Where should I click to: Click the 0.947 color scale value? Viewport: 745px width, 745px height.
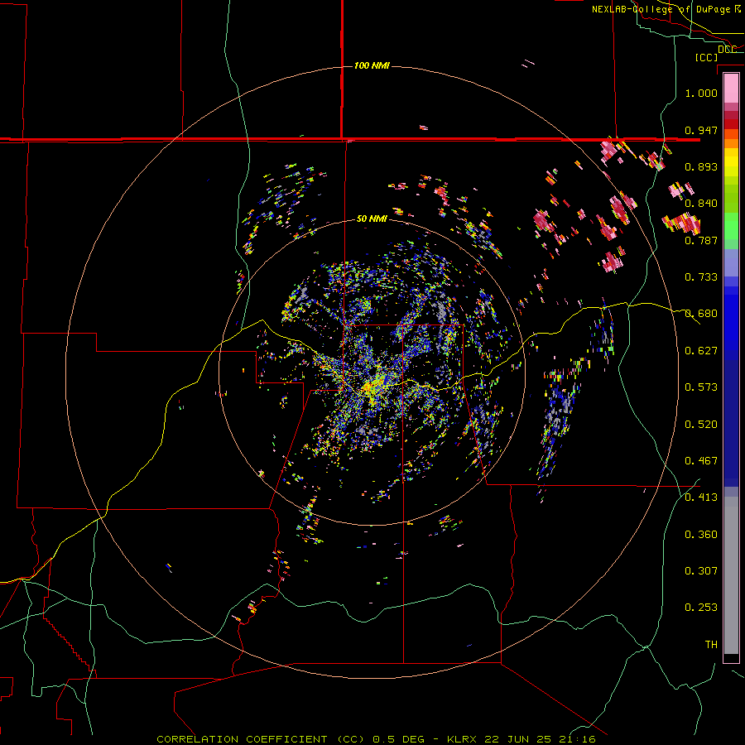[701, 130]
